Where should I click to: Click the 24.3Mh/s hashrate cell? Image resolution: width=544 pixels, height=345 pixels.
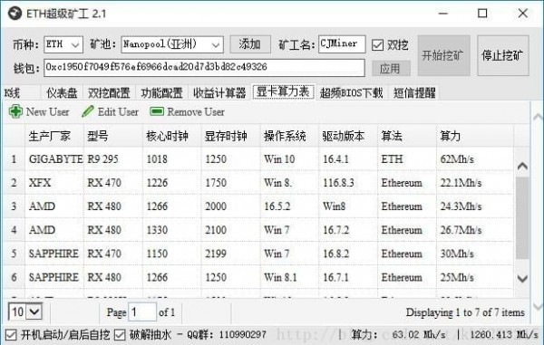(474, 206)
